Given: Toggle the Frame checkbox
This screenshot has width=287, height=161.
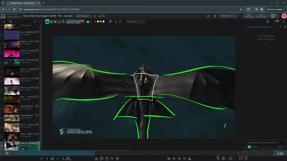Looking at the screenshot, I should click(249, 147).
